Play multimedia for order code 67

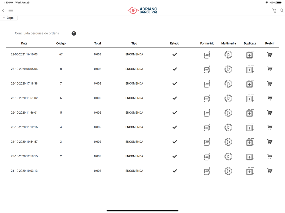click(228, 55)
